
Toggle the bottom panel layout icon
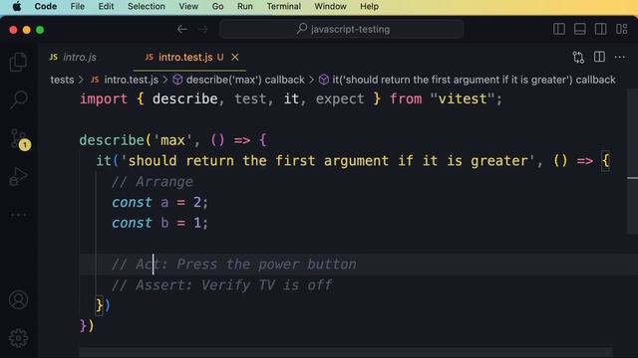pyautogui.click(x=580, y=29)
